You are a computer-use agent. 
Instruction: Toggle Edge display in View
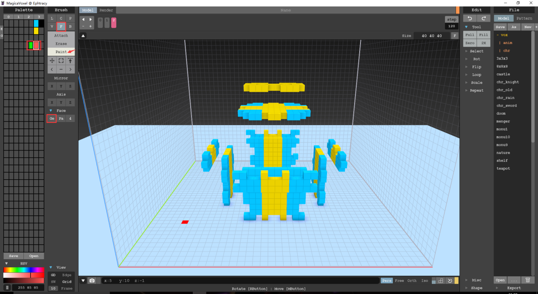point(67,275)
